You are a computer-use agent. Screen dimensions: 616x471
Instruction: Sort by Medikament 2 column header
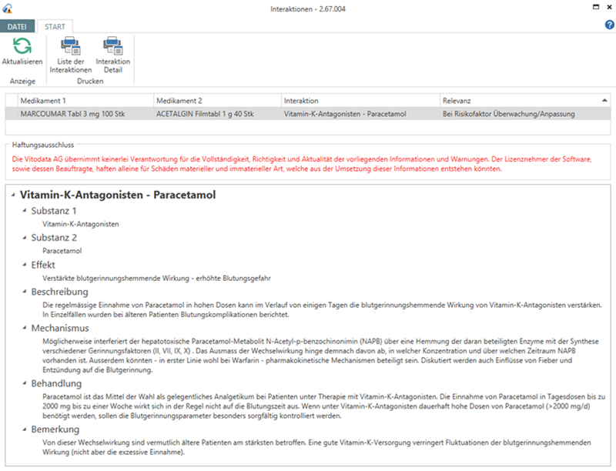218,101
